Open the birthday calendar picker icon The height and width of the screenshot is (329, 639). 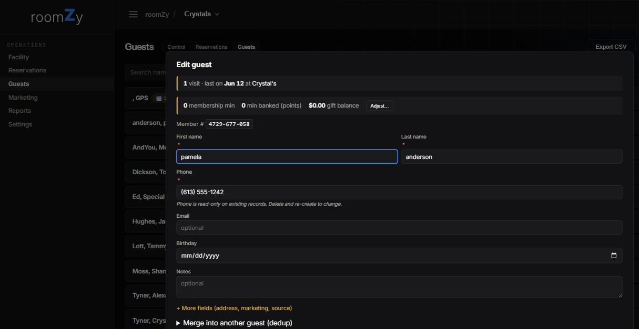pyautogui.click(x=613, y=256)
